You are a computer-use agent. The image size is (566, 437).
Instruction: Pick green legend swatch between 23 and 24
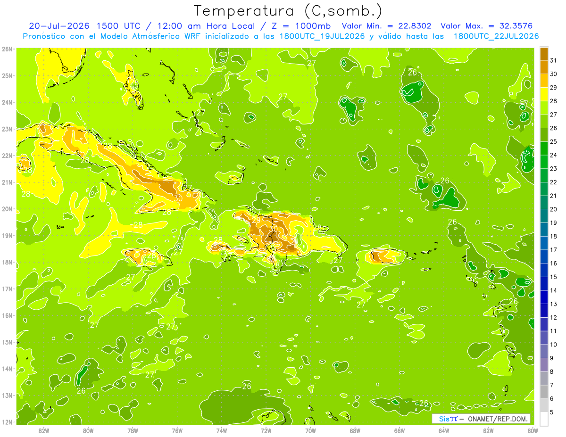pyautogui.click(x=544, y=162)
